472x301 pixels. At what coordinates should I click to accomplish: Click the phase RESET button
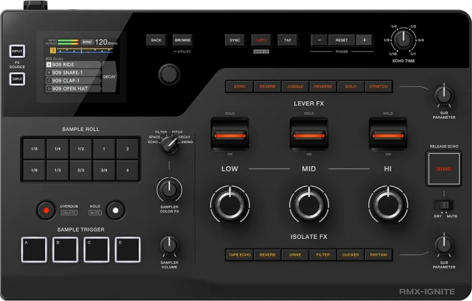point(342,40)
